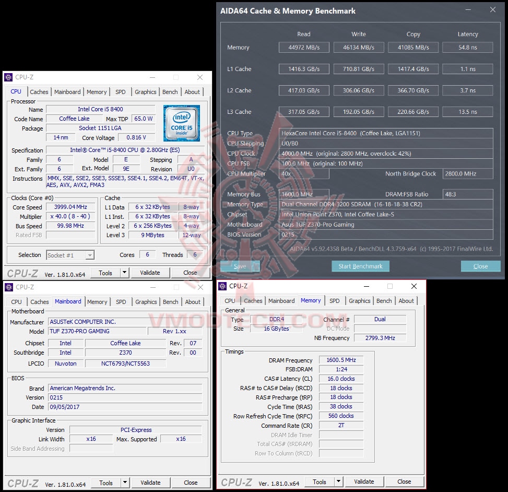508x492 pixels.
Task: Select SPD tab in the Mainboard CPU-Z window
Action: point(121,302)
